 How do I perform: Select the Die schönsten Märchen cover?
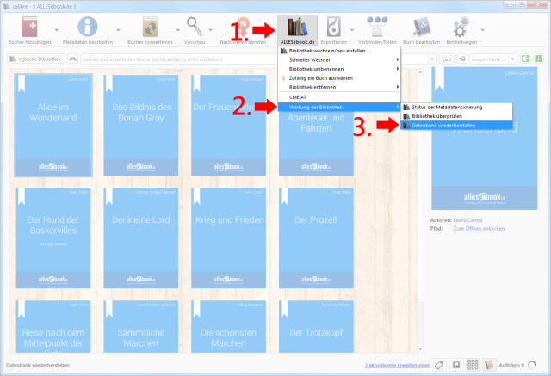tap(228, 326)
